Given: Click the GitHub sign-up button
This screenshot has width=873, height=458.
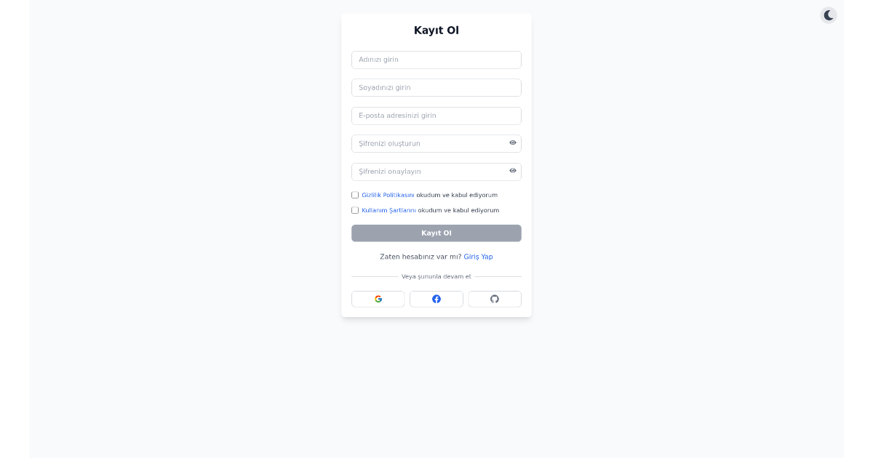Looking at the screenshot, I should pos(495,299).
